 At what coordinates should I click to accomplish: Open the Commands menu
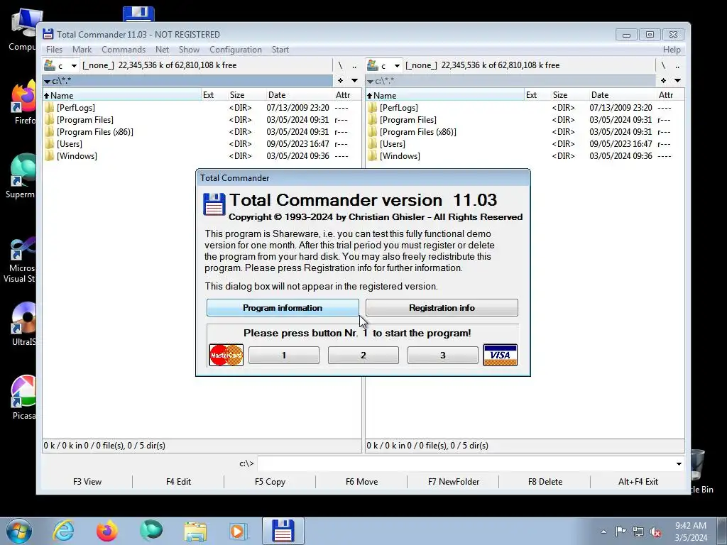124,50
